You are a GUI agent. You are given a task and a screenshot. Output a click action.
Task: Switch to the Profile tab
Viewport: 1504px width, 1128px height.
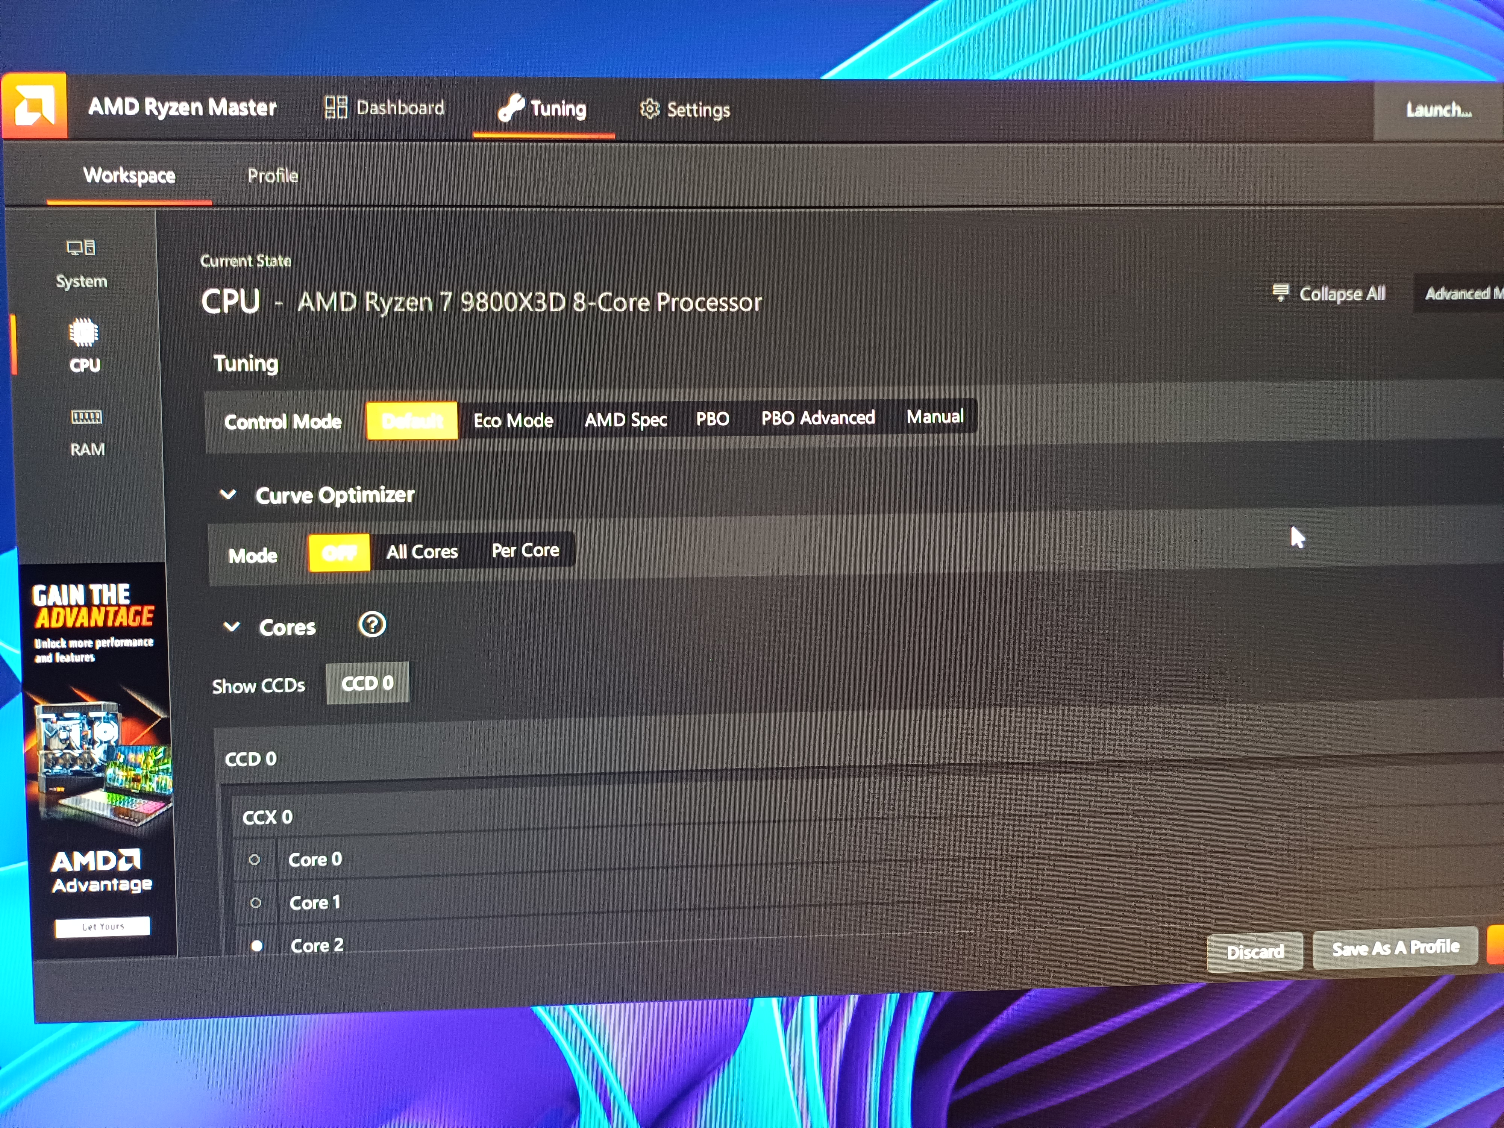273,176
